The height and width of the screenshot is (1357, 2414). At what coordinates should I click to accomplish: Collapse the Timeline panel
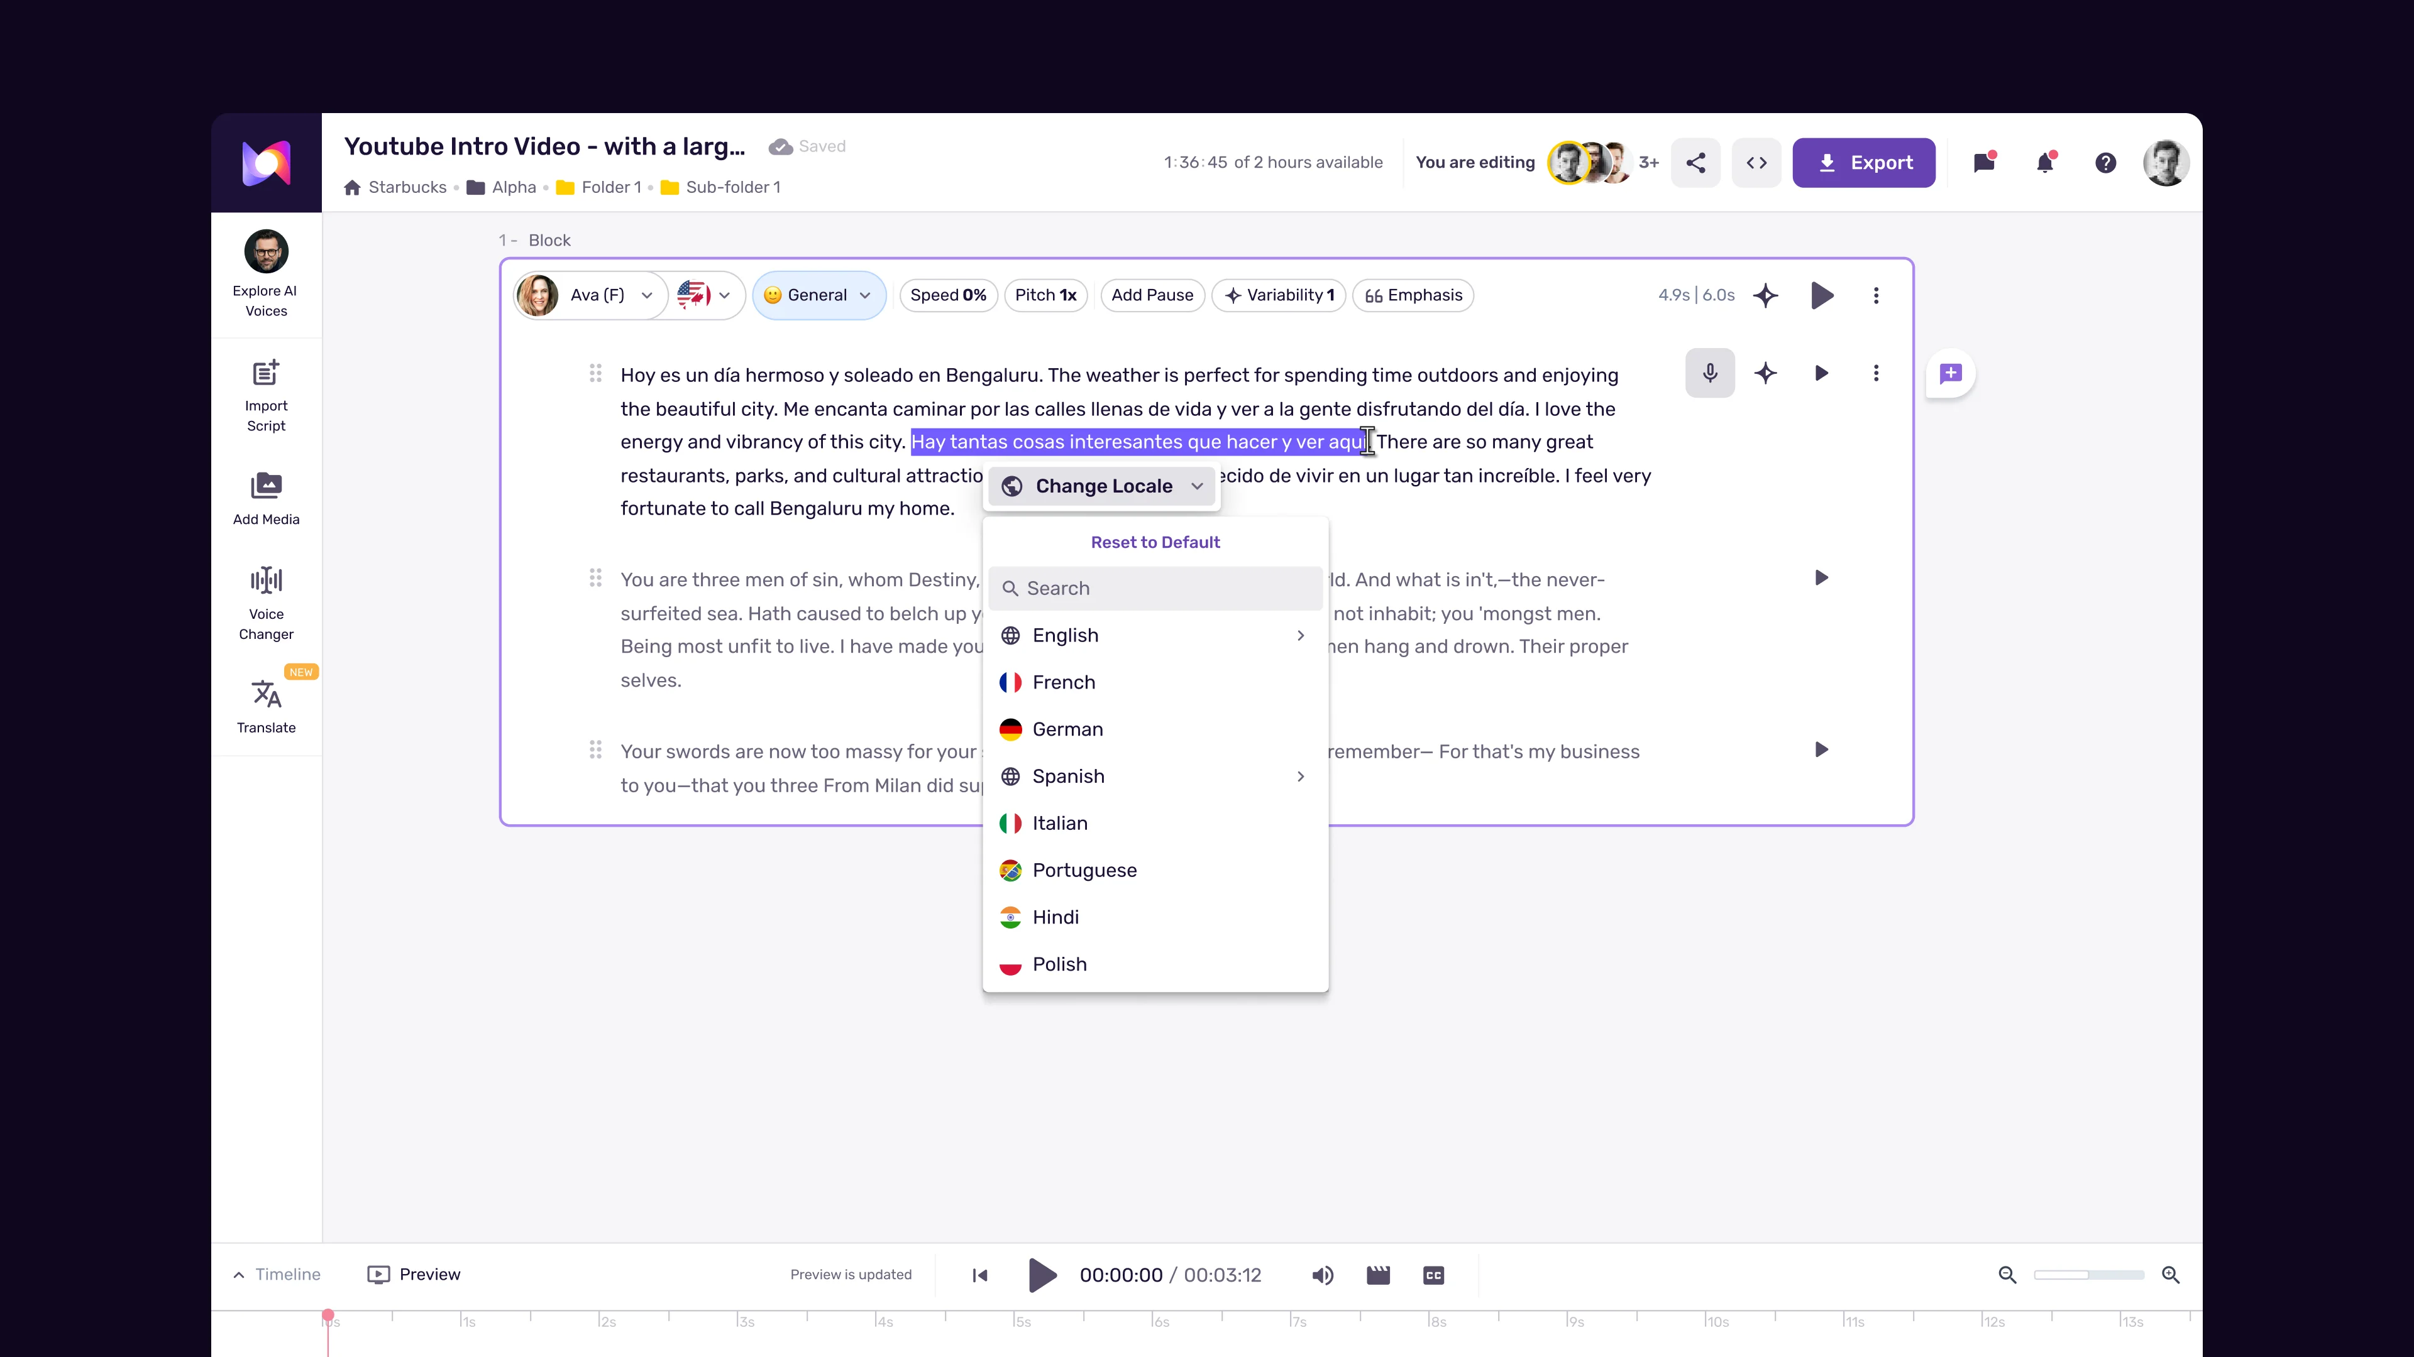click(x=277, y=1275)
